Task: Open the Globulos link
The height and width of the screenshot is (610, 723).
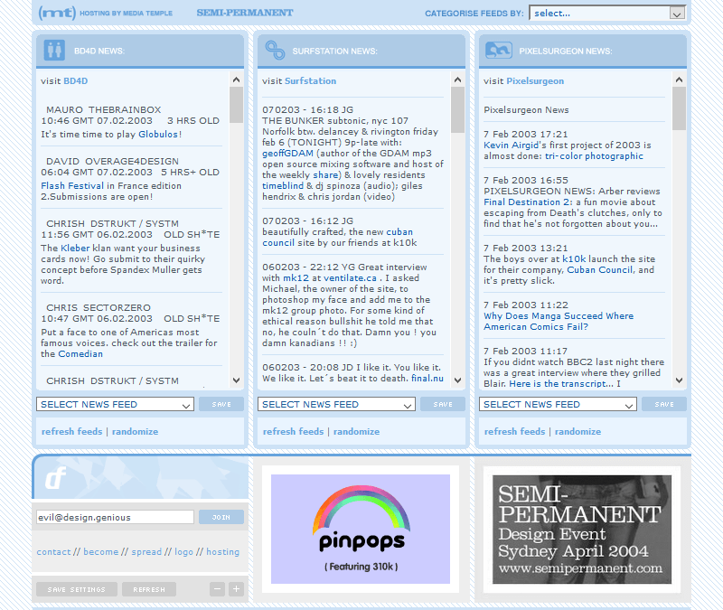Action: [158, 134]
